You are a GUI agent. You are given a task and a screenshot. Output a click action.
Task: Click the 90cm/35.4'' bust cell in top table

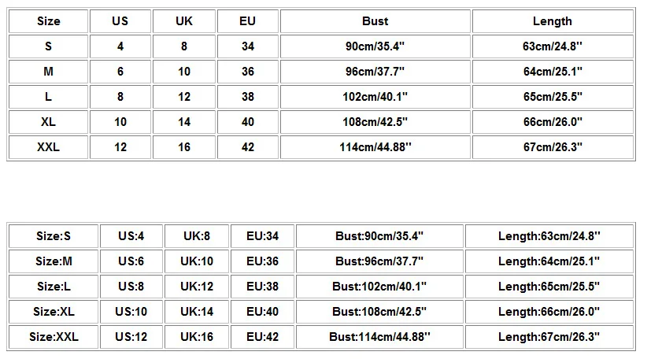coord(375,46)
